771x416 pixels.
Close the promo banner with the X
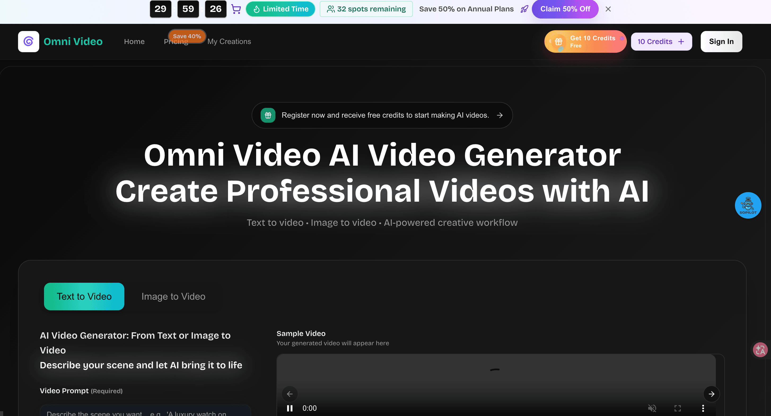click(x=608, y=9)
